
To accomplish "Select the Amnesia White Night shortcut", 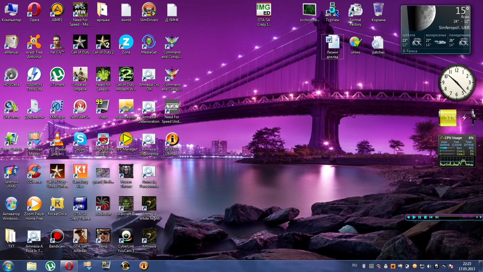I will [x=149, y=209].
